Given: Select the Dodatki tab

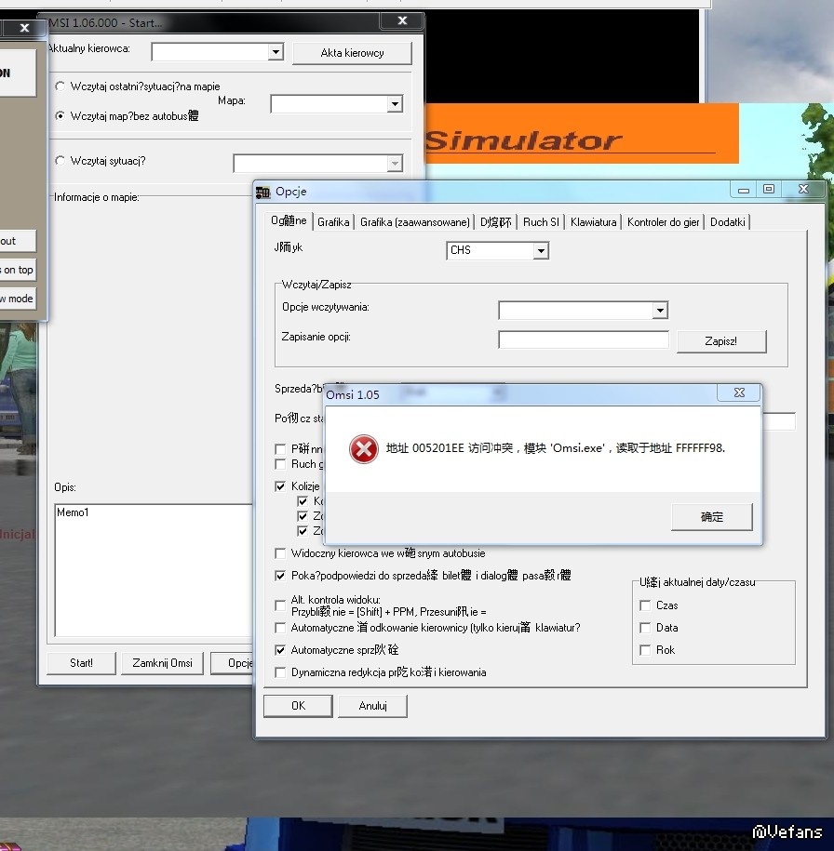Looking at the screenshot, I should coord(728,222).
